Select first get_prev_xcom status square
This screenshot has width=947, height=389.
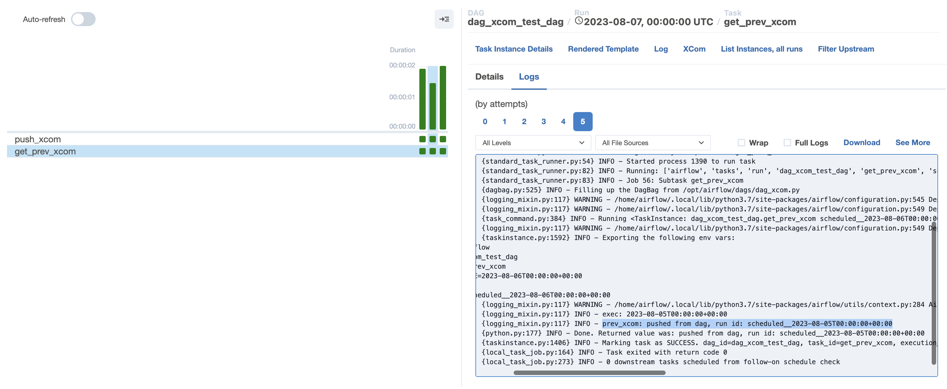pos(423,151)
